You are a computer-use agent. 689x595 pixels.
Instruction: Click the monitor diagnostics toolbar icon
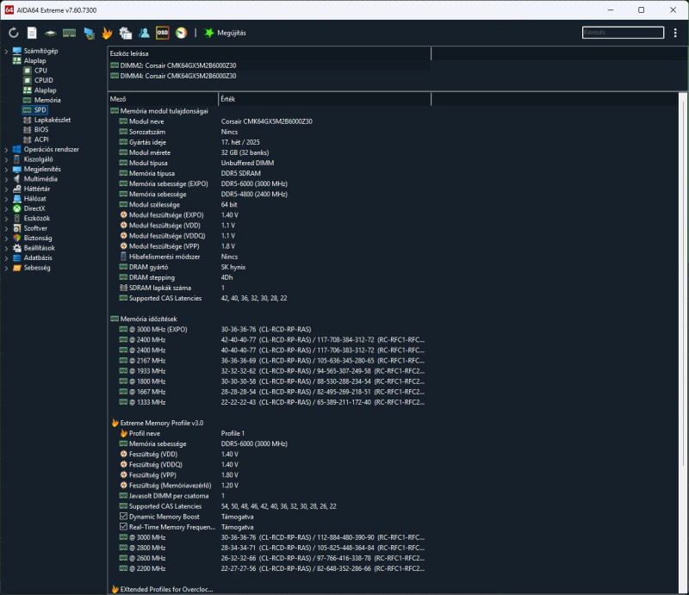click(x=125, y=33)
